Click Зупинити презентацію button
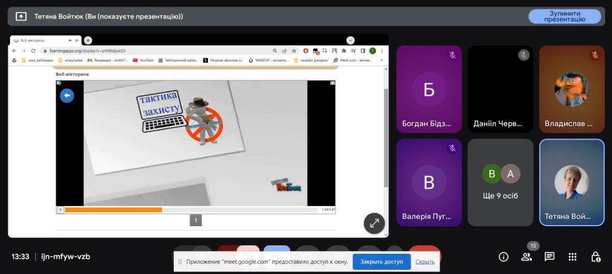Image resolution: width=612 pixels, height=274 pixels. point(564,17)
